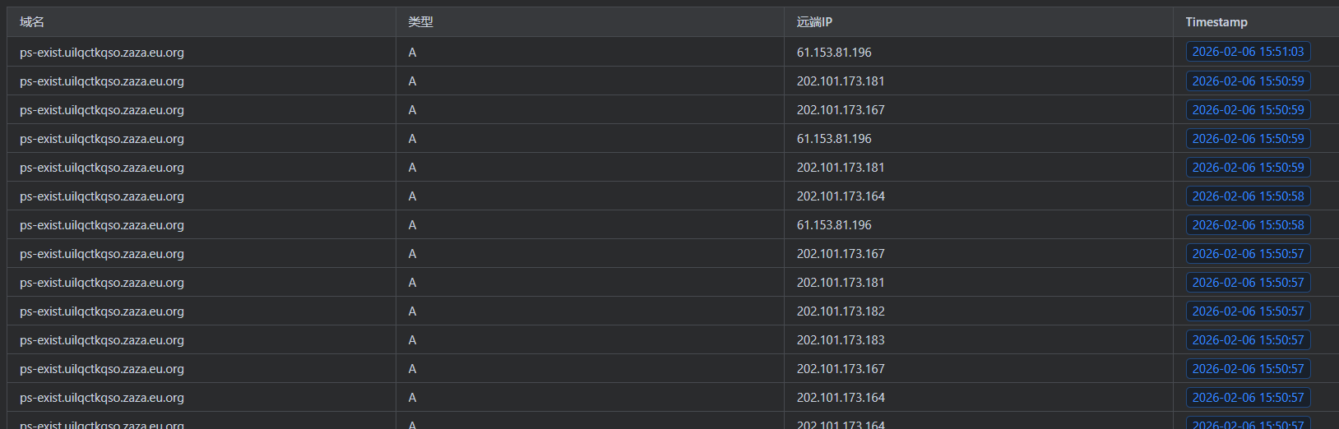
Task: Click the type A cell for IP 202.101.173.183
Action: [x=412, y=340]
